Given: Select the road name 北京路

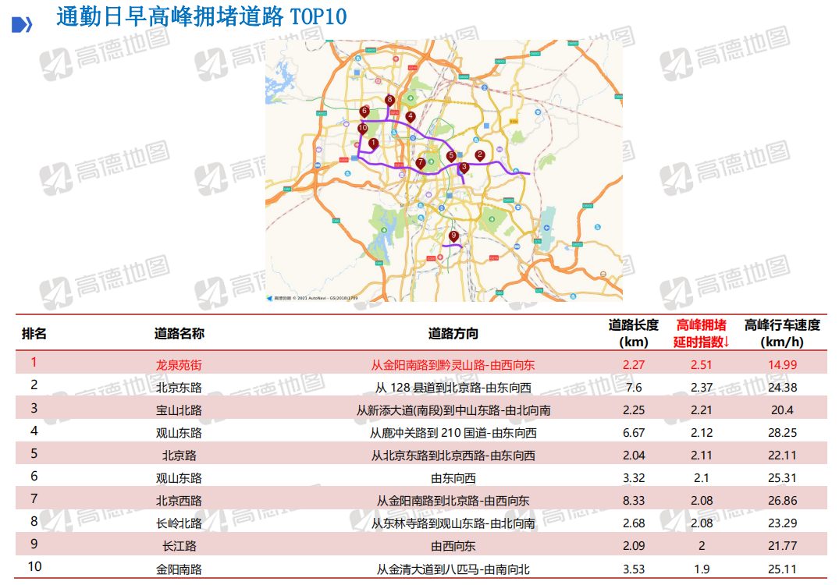Looking at the screenshot, I should (x=180, y=456).
